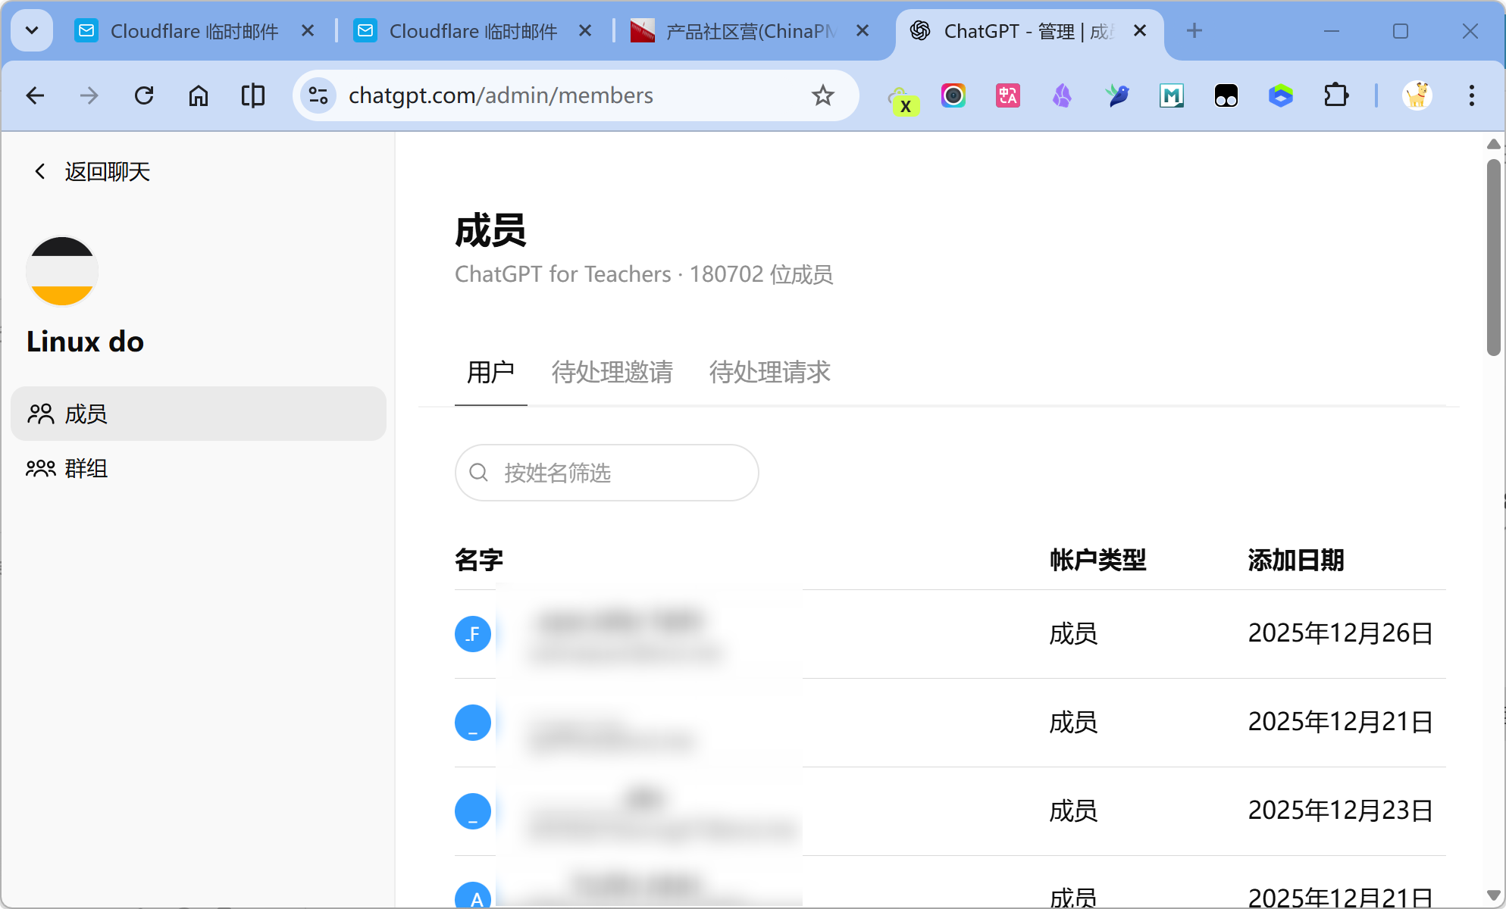Open the browser extensions puzzle icon
Image resolution: width=1506 pixels, height=909 pixels.
coord(1335,95)
